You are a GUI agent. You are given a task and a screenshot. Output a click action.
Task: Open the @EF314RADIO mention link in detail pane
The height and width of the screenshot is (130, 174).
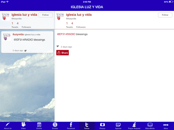pyautogui.click(x=66, y=34)
